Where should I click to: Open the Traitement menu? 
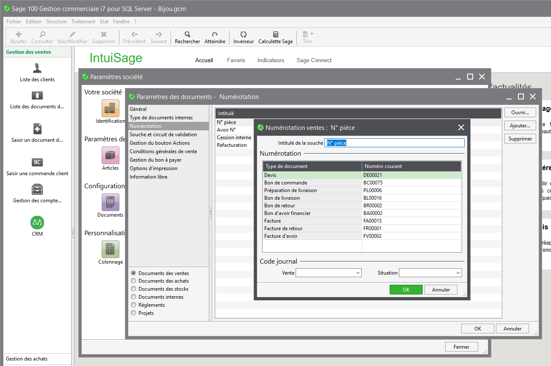coord(83,22)
